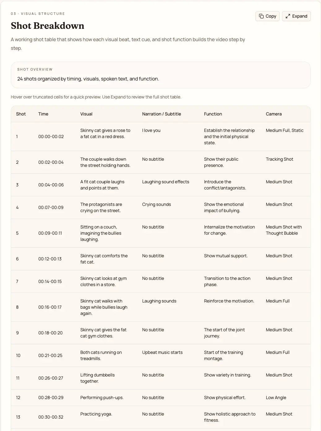Click the Expand button
Image resolution: width=321 pixels, height=431 pixels.
296,16
